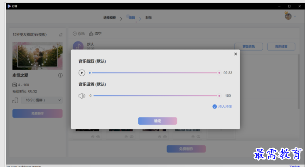The image size is (305, 167).
Task: Expand the dropdown arrow beside avatar
Action: (x=295, y=17)
